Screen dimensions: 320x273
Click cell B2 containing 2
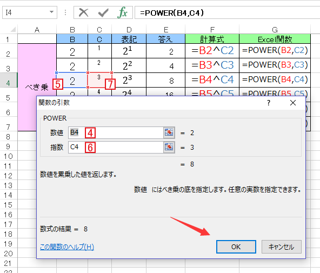[x=72, y=51]
